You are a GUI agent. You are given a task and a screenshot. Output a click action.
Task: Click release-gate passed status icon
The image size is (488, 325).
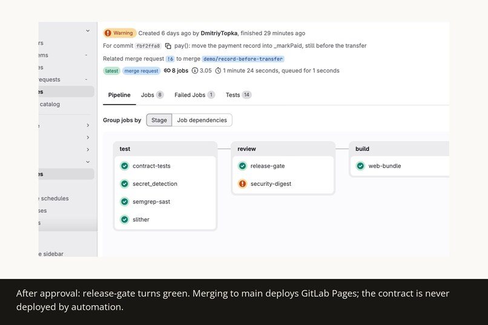pos(242,166)
